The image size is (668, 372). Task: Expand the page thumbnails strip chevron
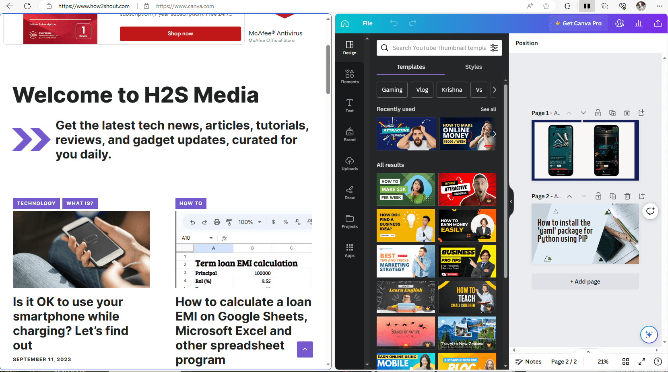pos(588,352)
